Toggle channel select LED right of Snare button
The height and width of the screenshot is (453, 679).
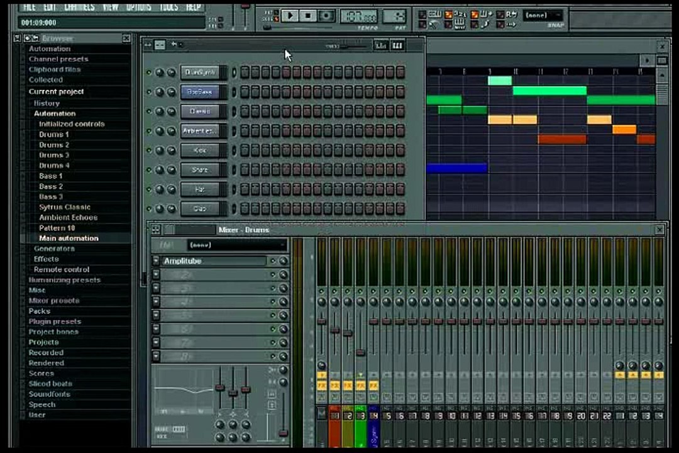pos(235,169)
